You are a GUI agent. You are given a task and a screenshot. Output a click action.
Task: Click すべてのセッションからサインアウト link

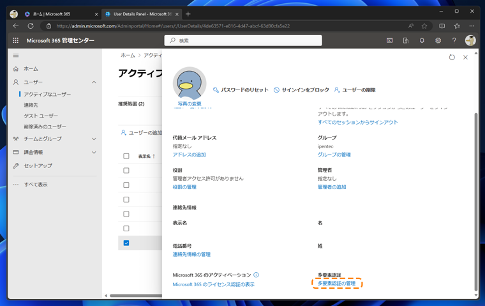(357, 123)
